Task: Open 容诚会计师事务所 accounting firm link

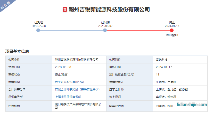Action: point(77,89)
